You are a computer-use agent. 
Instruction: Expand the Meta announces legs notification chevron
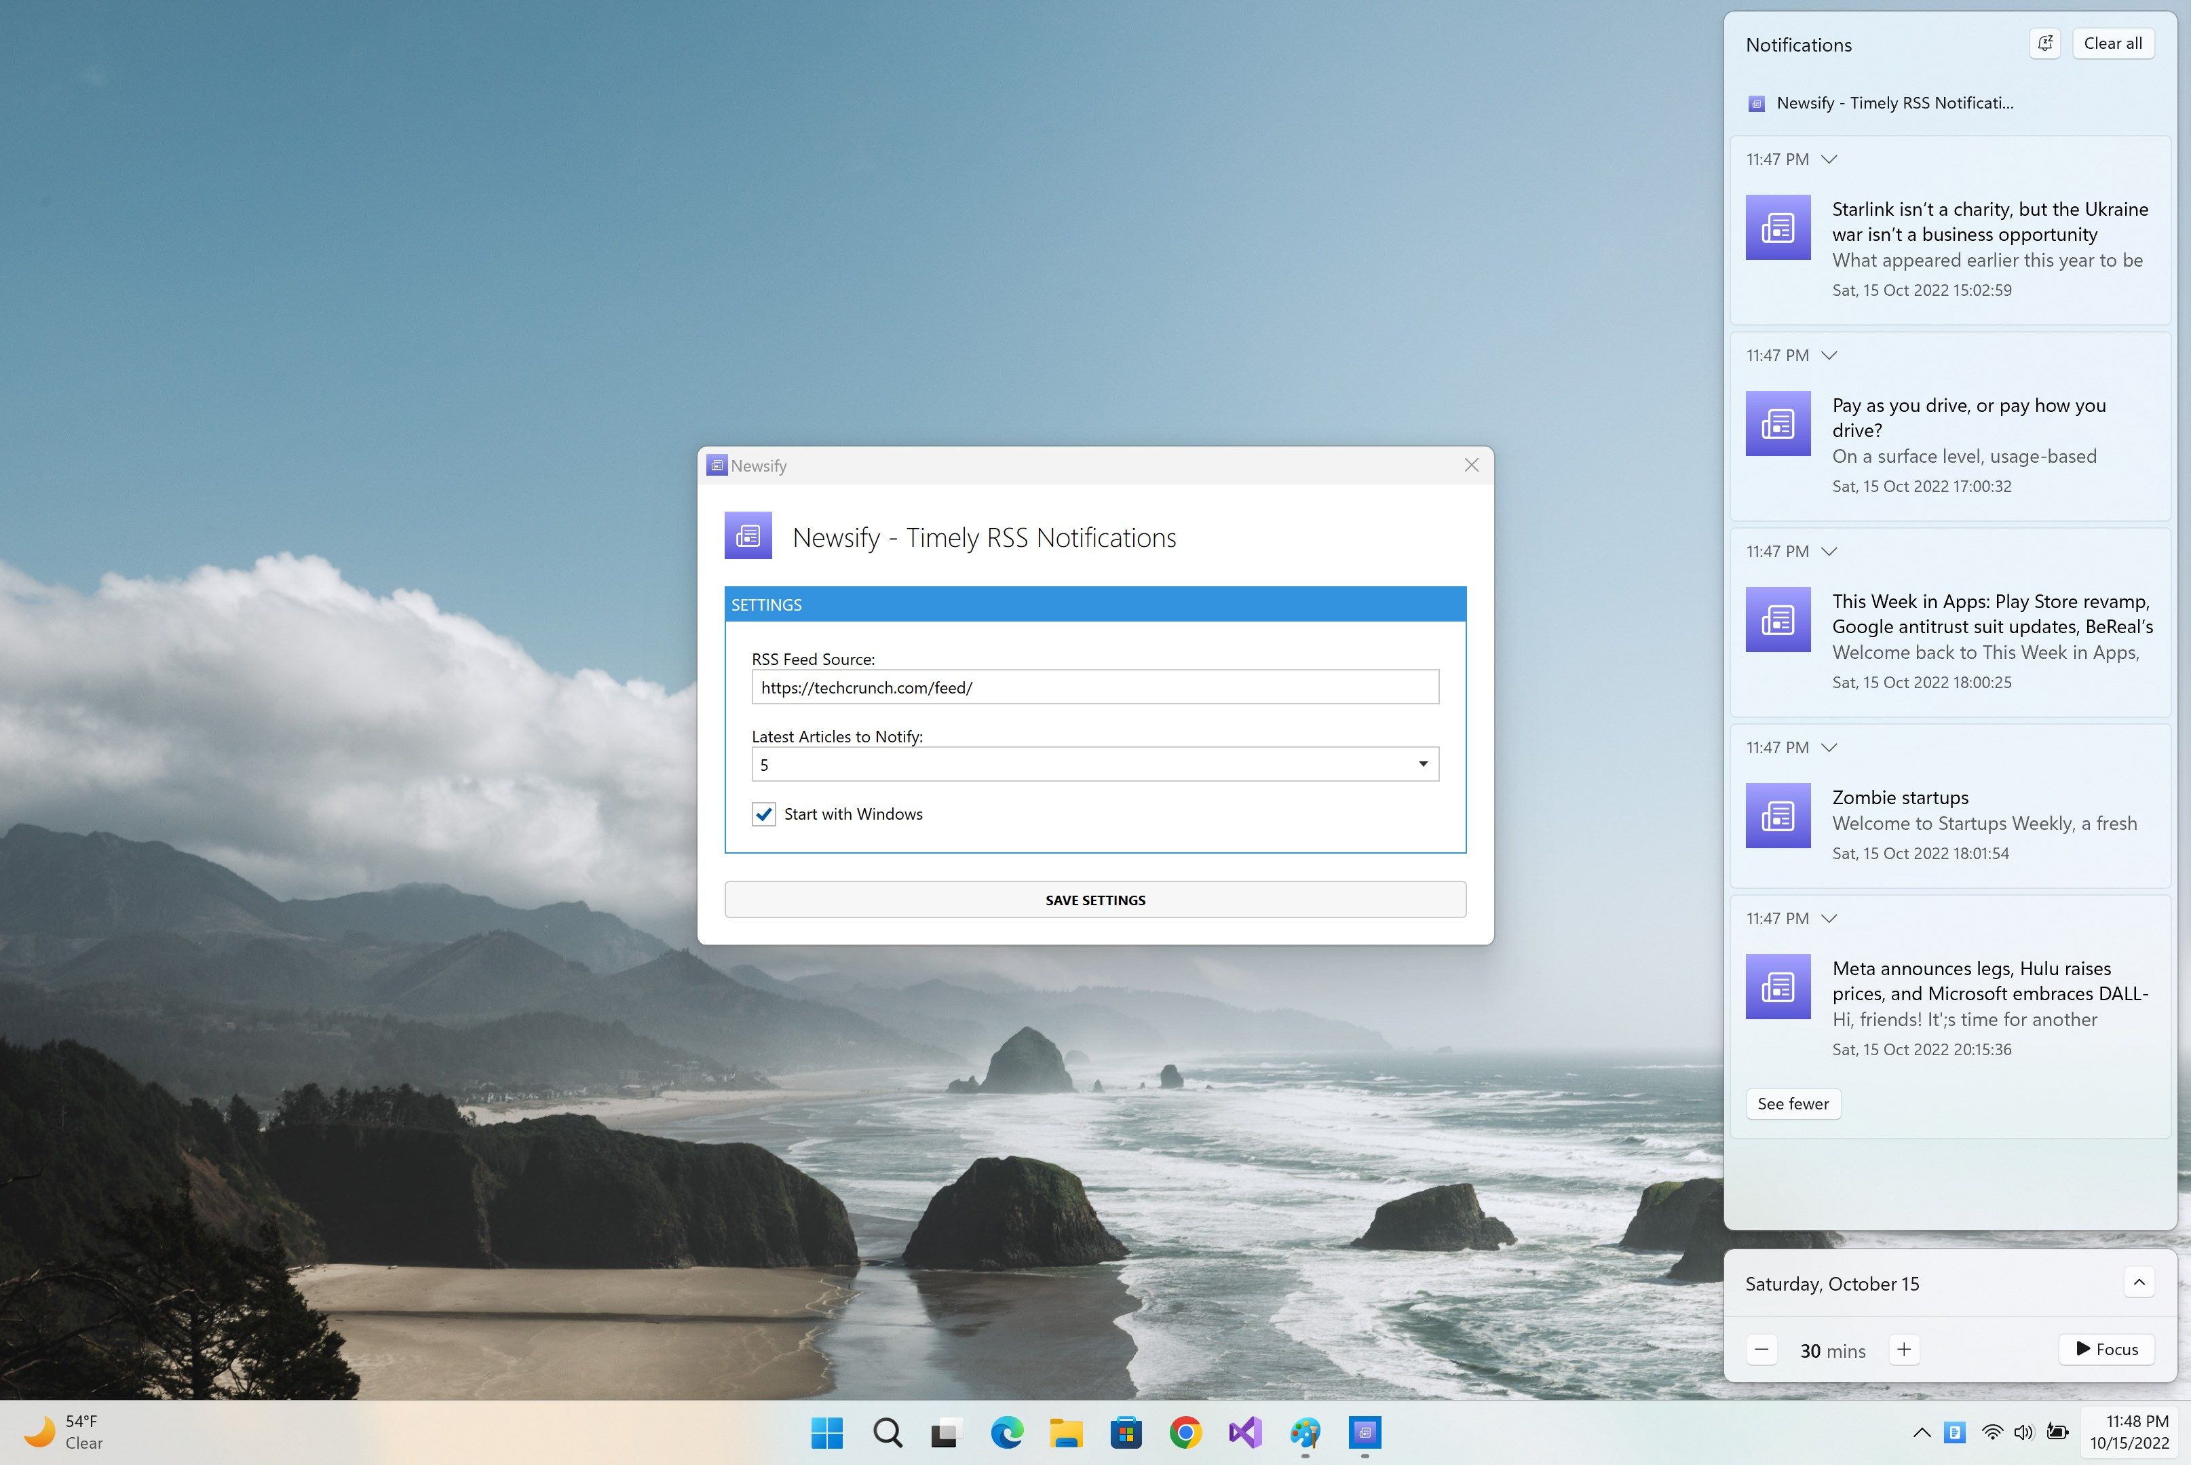coord(1829,919)
